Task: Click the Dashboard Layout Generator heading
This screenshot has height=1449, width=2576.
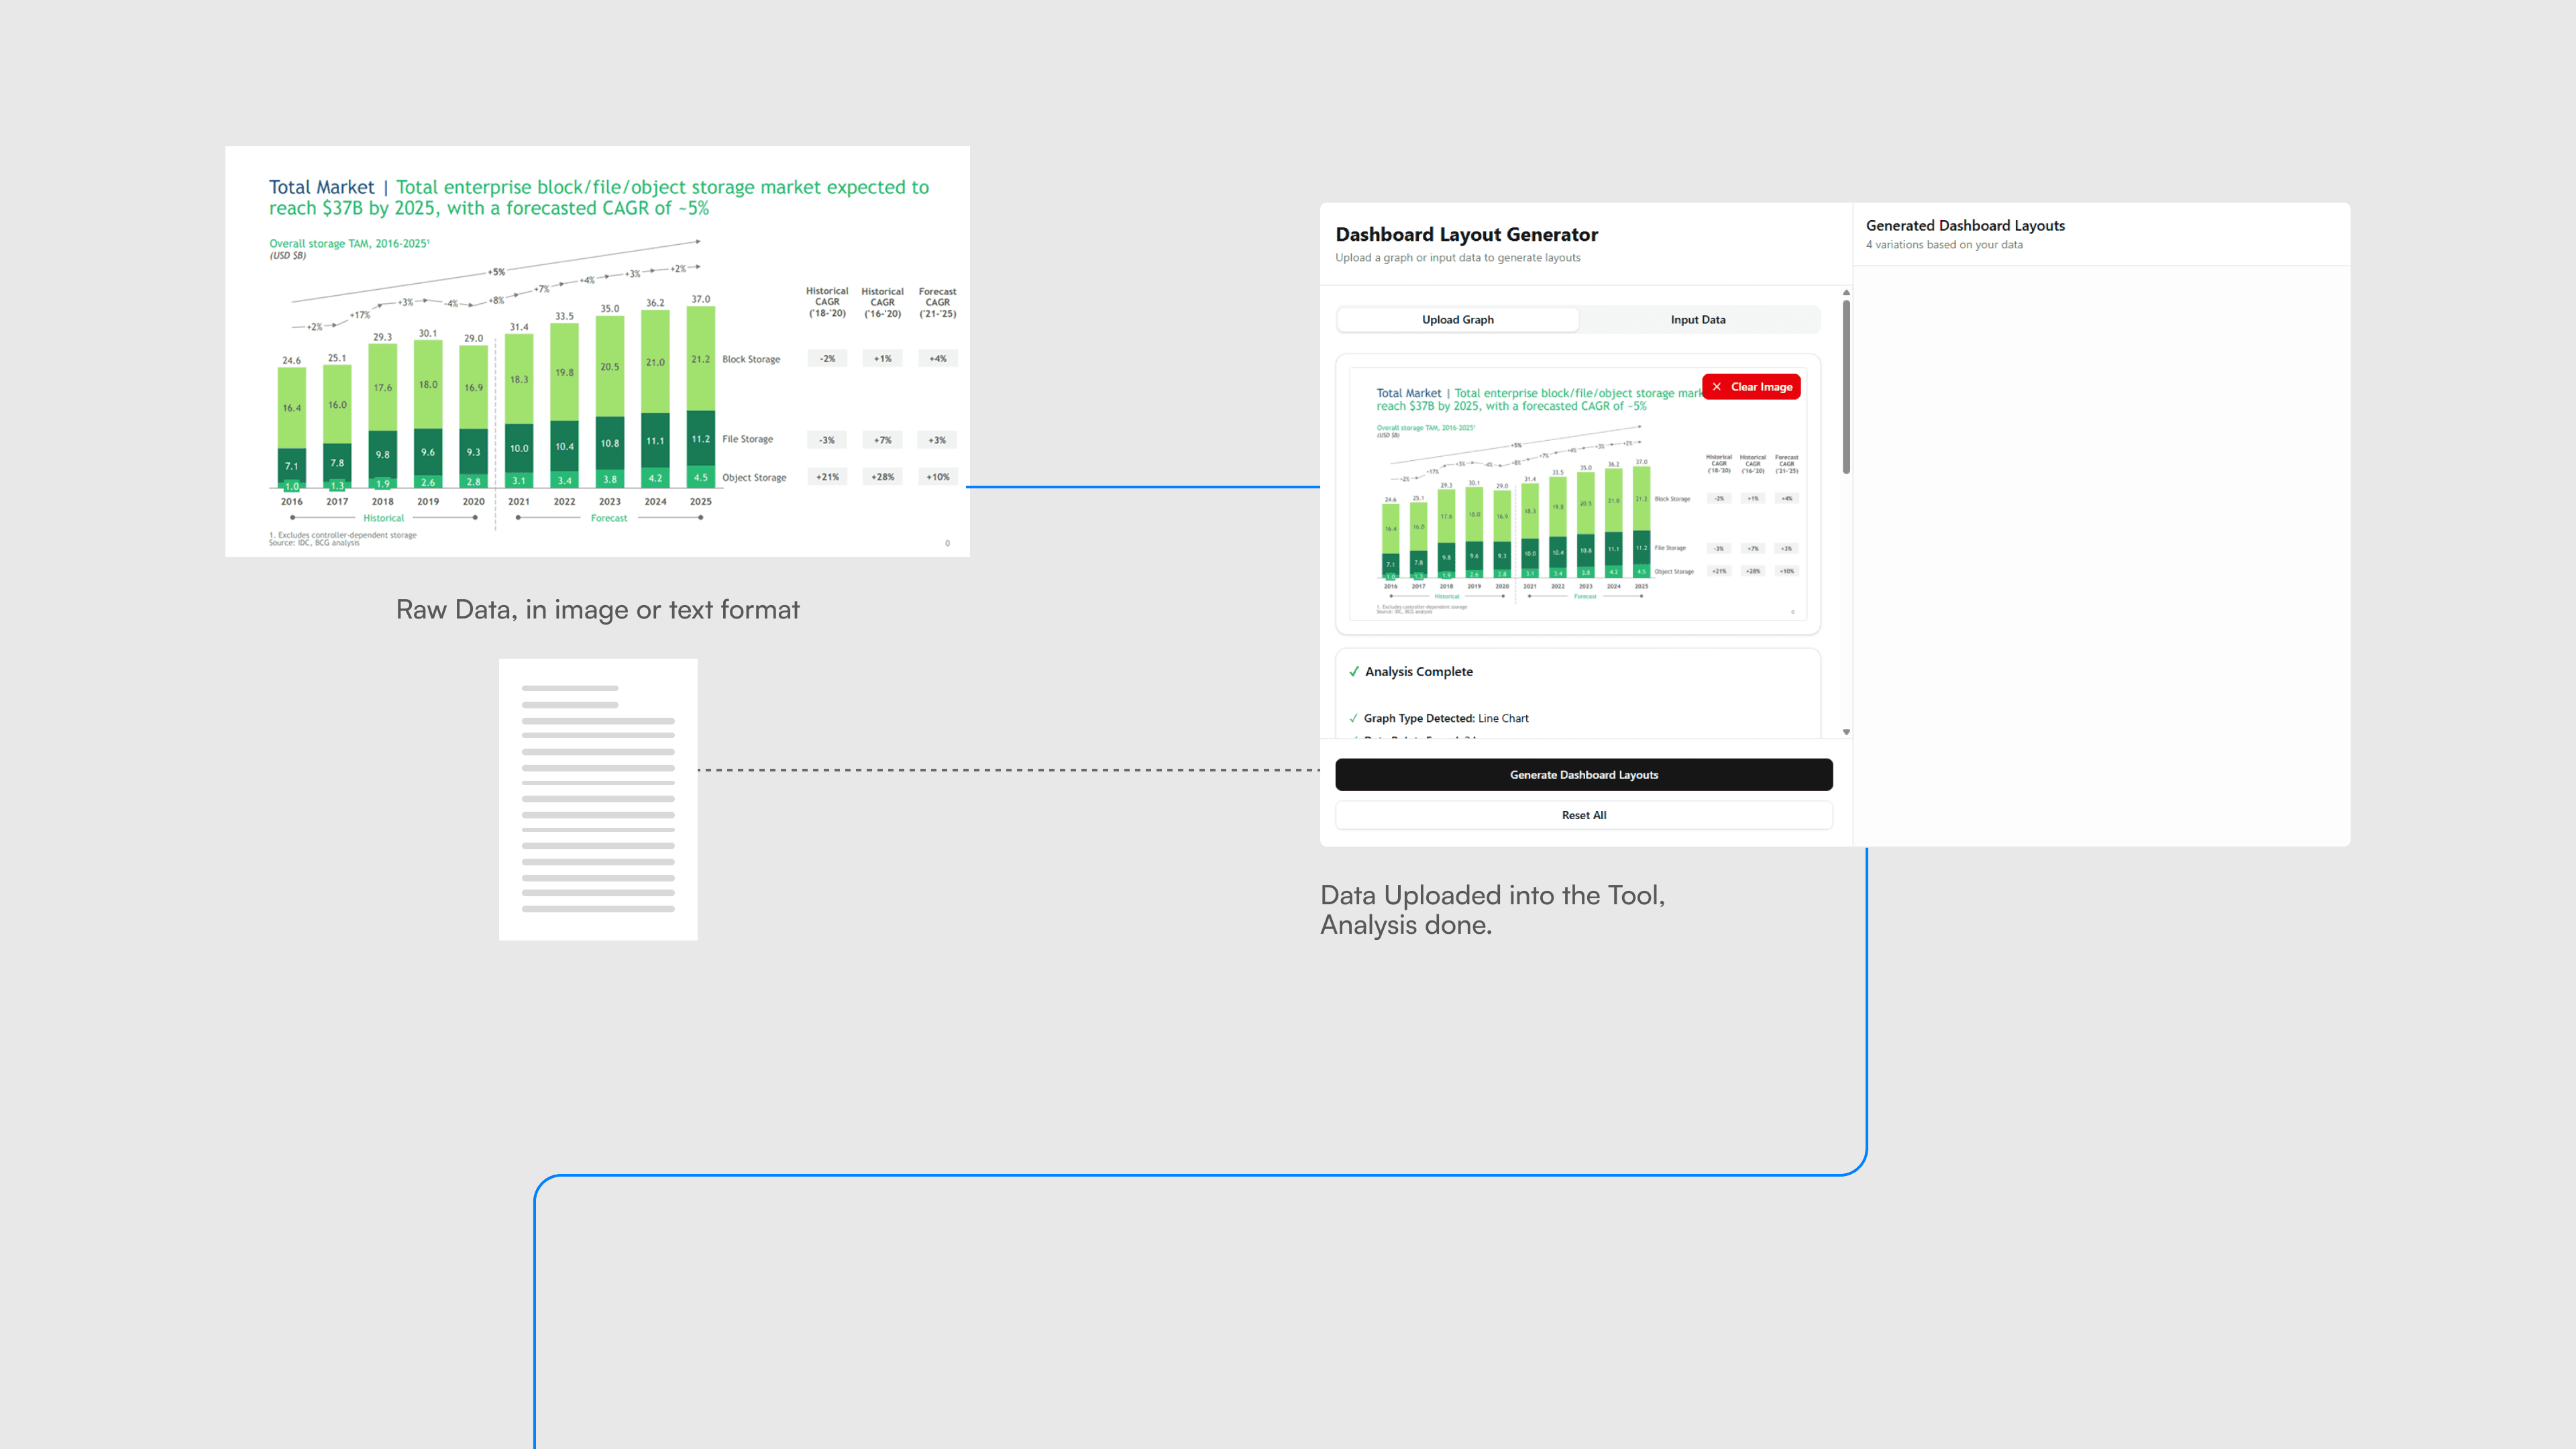Action: 1466,235
